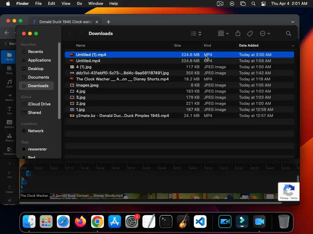
Task: Open the Stock panel in the editor sidebar
Action: click(x=9, y=70)
